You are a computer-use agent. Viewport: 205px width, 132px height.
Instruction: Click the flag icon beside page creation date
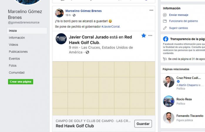[x=165, y=59]
